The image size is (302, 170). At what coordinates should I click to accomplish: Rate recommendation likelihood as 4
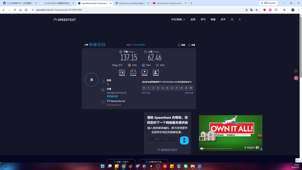pyautogui.click(x=163, y=88)
